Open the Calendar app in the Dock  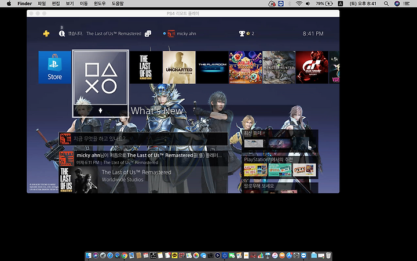click(146, 255)
